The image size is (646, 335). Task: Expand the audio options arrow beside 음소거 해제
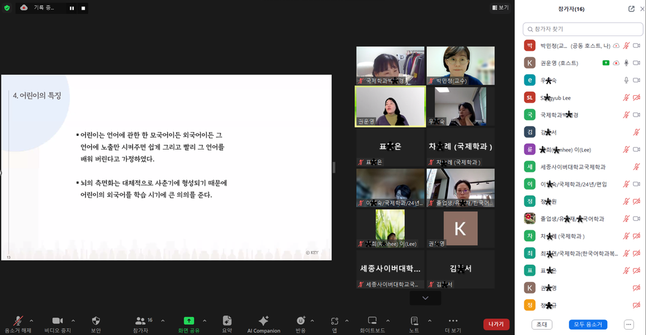pyautogui.click(x=32, y=321)
